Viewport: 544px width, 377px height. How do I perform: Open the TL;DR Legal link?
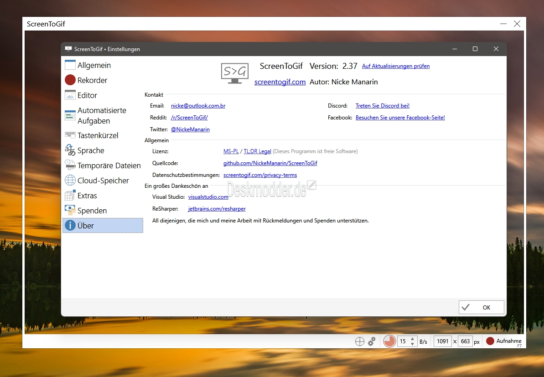[258, 151]
